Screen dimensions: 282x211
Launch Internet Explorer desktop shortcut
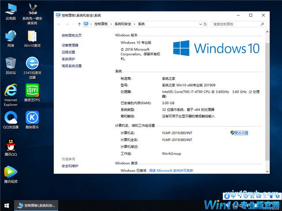11,95
